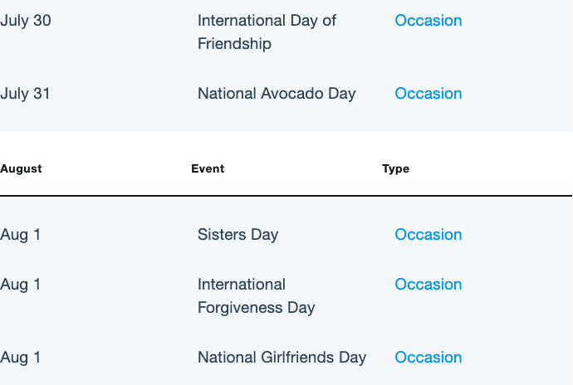Follow the Occasion link for International Forgiveness Day

click(428, 284)
